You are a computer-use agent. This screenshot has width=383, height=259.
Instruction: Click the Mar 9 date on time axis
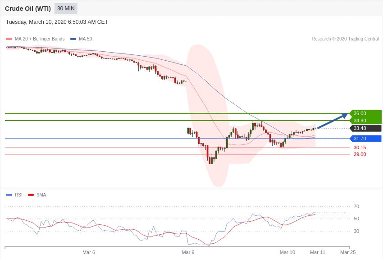pyautogui.click(x=188, y=252)
